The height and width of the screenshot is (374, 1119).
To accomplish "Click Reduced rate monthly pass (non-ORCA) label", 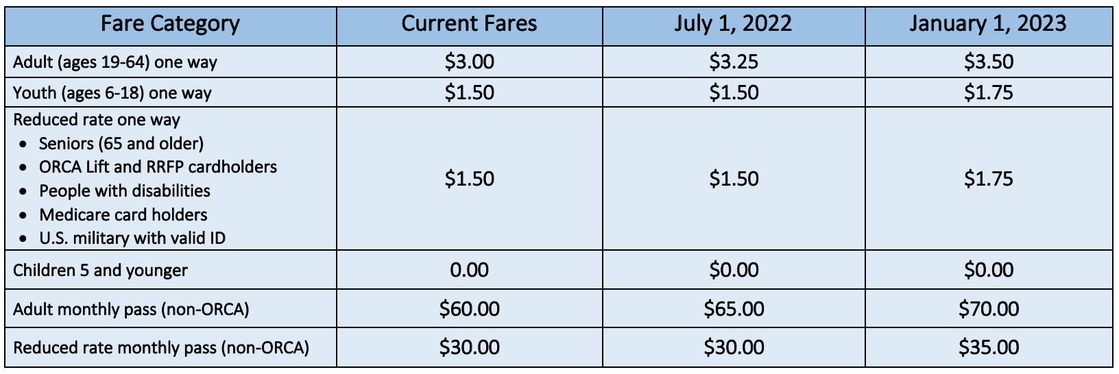I will [161, 348].
